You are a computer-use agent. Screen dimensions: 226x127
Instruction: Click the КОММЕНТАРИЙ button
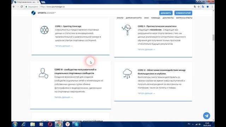tap(183, 13)
